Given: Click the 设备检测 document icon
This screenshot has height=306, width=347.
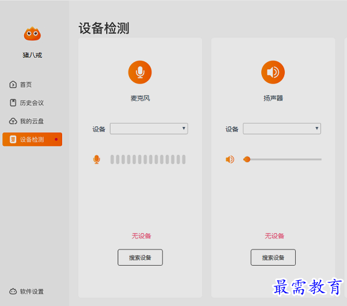Looking at the screenshot, I should pos(13,139).
